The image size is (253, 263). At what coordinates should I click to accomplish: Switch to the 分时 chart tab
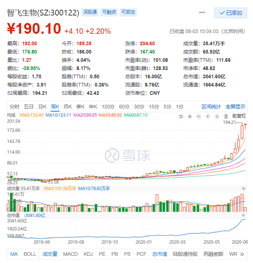pos(14,106)
